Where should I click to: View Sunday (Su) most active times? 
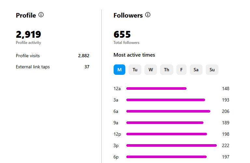[x=212, y=70]
